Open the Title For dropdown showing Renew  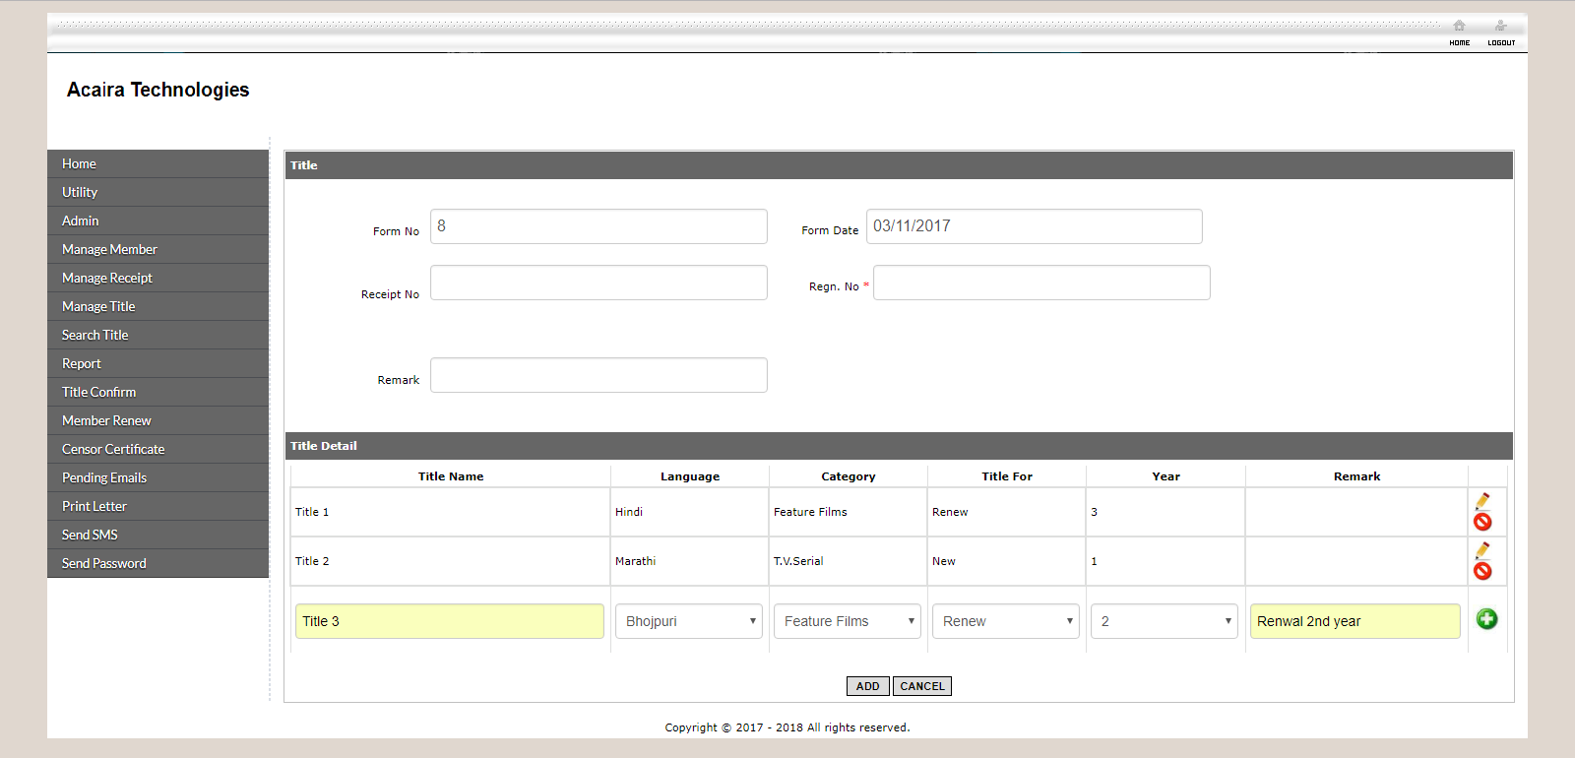pos(1006,621)
